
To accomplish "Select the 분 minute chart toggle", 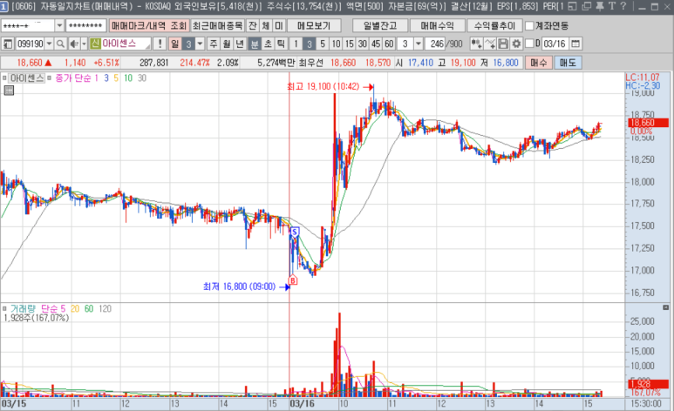I will [x=255, y=44].
